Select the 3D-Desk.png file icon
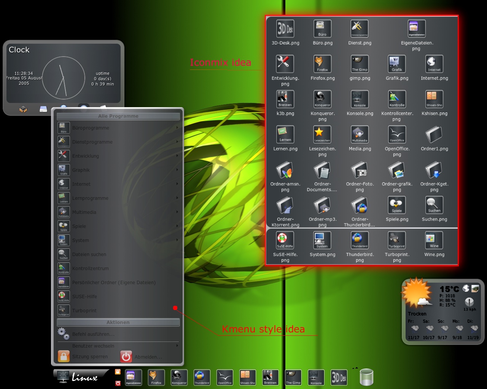487x389 pixels. (x=285, y=29)
